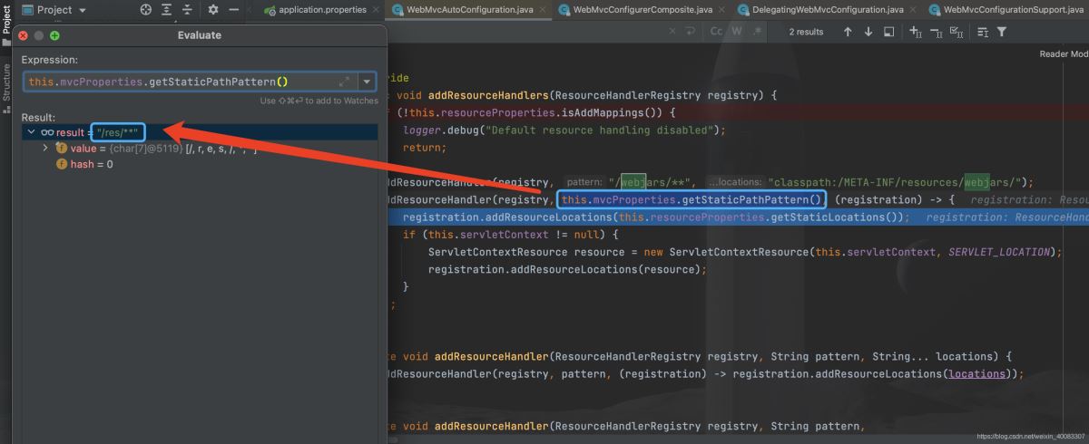
Task: Close the application.properties tab
Action: pos(375,10)
